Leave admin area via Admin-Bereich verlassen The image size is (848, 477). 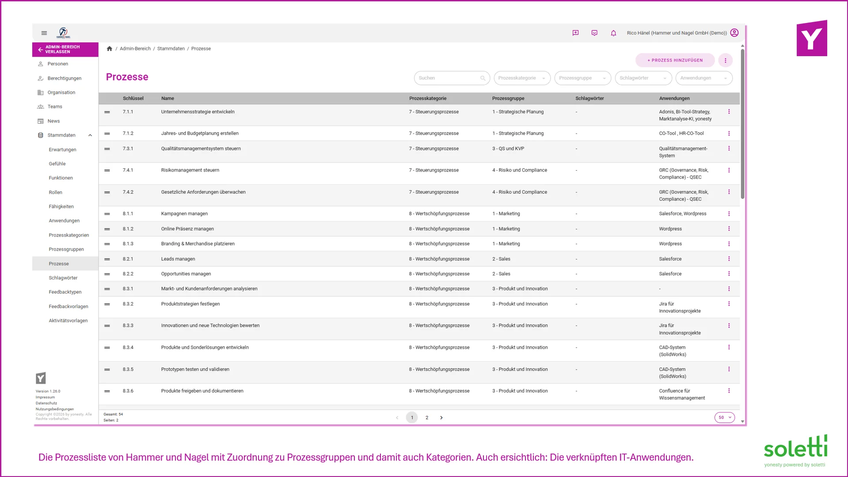(x=65, y=50)
